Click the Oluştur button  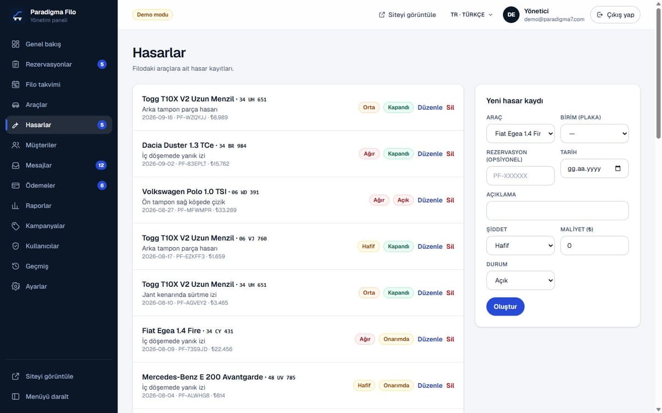point(505,307)
